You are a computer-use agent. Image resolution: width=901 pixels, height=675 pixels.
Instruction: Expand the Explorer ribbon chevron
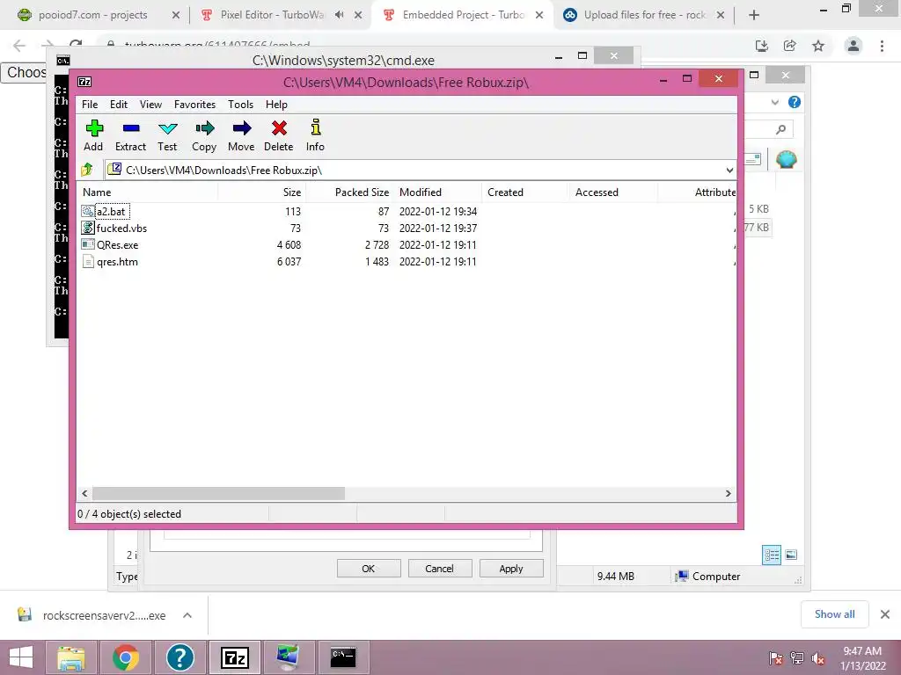pos(774,102)
